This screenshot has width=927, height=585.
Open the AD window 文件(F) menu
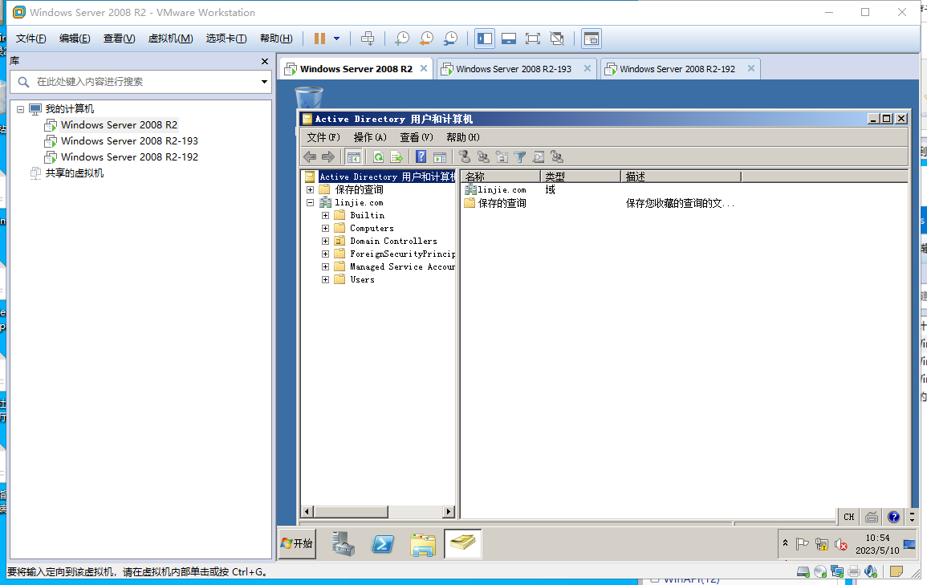pos(323,137)
